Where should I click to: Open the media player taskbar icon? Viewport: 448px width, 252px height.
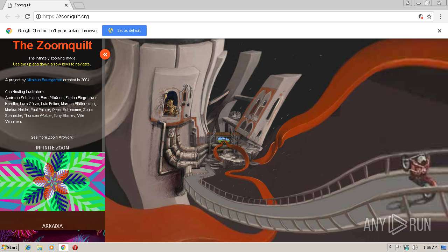51,247
